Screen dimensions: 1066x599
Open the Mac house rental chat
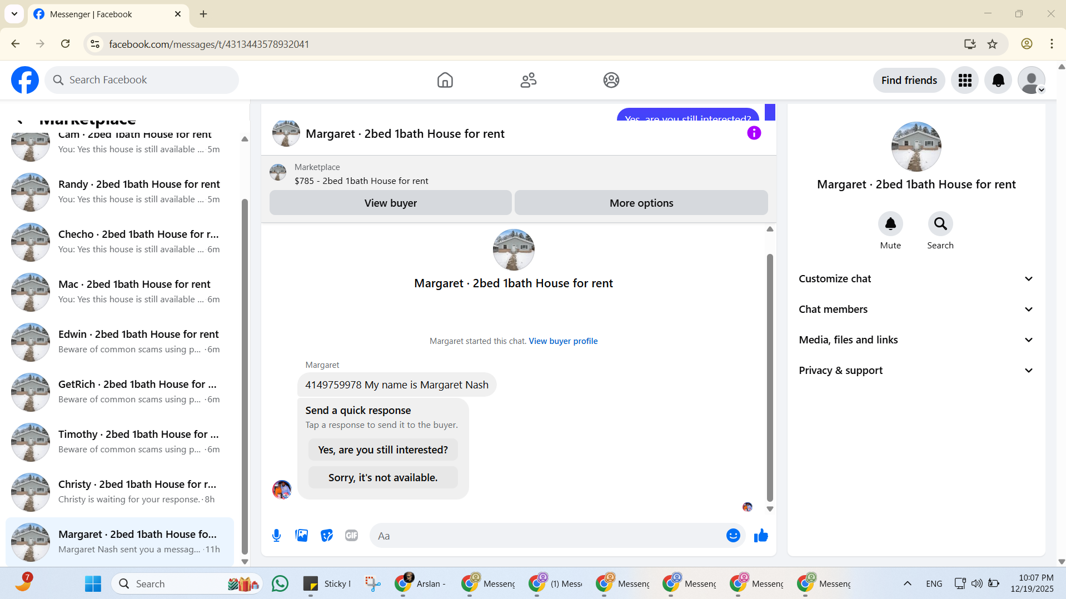(119, 292)
